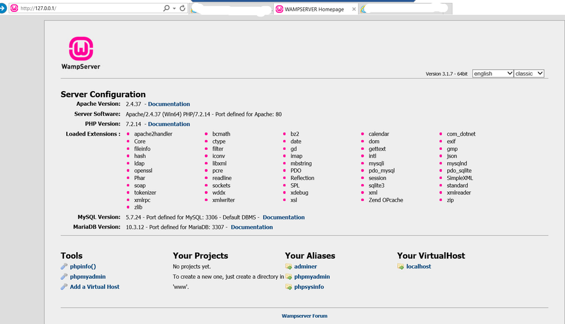This screenshot has width=565, height=324.
Task: Click the folder icon next to phpsysinfo
Action: coord(288,287)
